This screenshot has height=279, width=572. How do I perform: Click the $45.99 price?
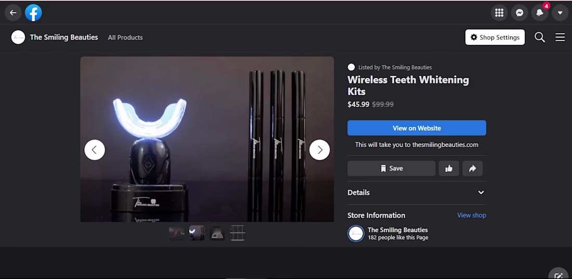(x=358, y=104)
